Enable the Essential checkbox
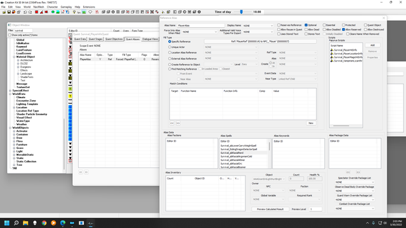Viewport: 406px width, 228px height. click(x=324, y=25)
